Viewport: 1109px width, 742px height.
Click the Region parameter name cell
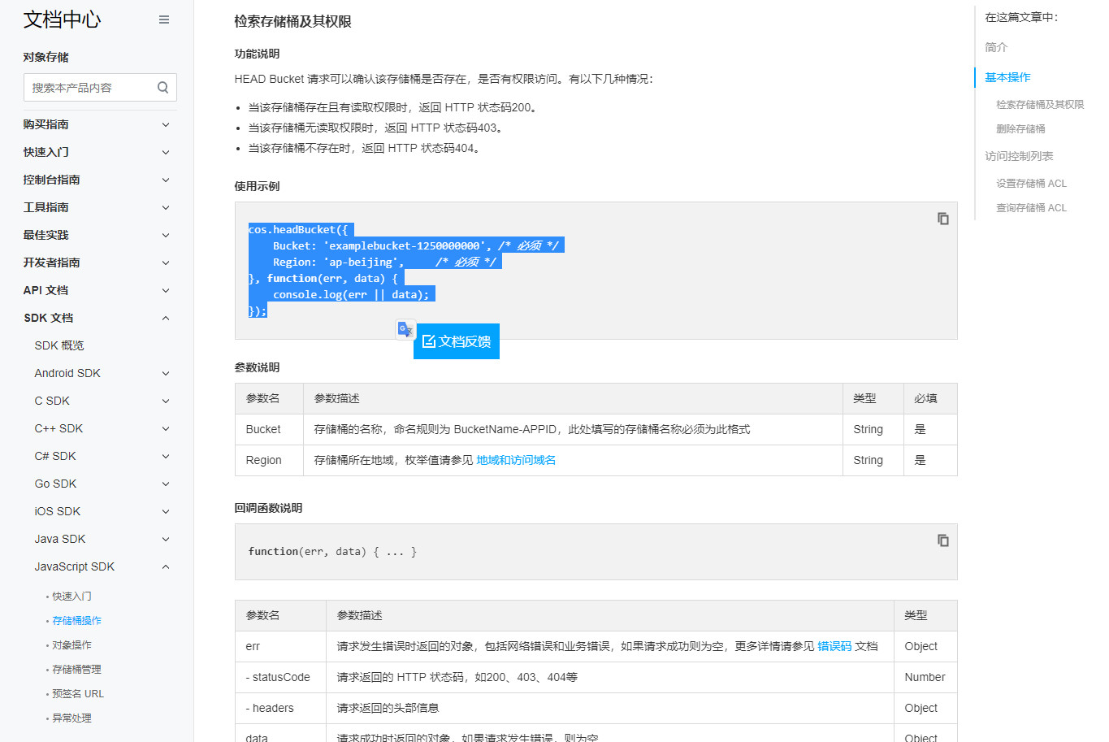269,460
